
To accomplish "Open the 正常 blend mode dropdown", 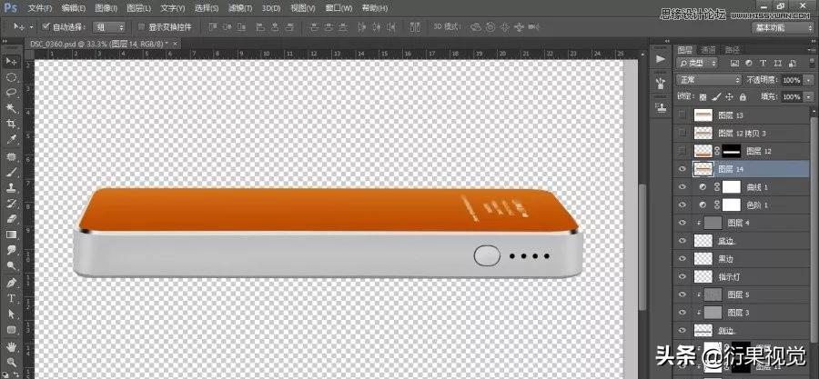I will (x=709, y=80).
